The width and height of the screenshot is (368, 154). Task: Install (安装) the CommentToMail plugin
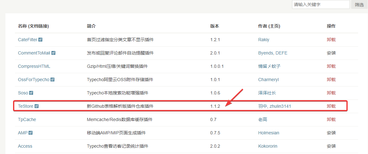[331, 53]
